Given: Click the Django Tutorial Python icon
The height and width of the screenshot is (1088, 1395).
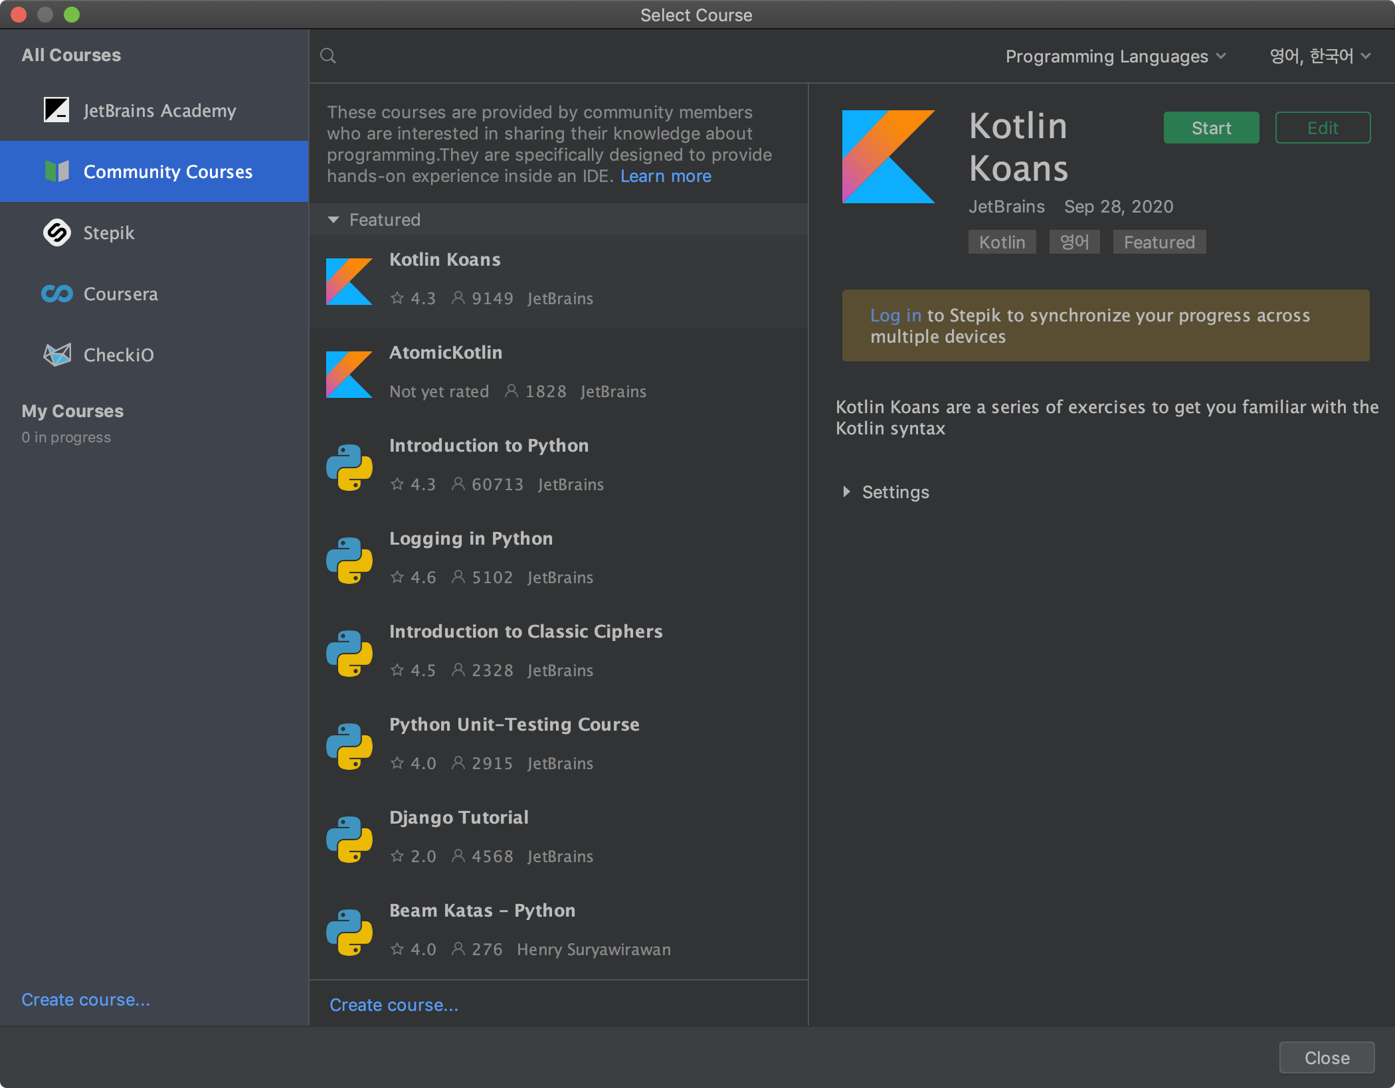Looking at the screenshot, I should point(349,839).
